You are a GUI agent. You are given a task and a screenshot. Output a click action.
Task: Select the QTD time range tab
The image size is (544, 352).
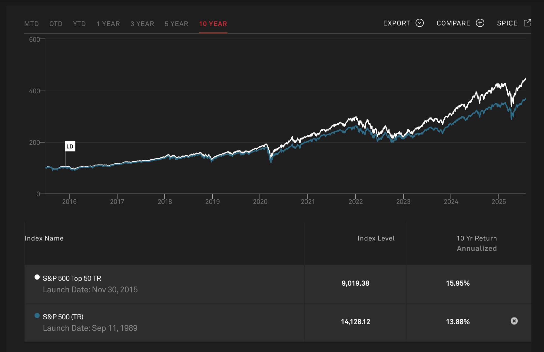click(56, 24)
